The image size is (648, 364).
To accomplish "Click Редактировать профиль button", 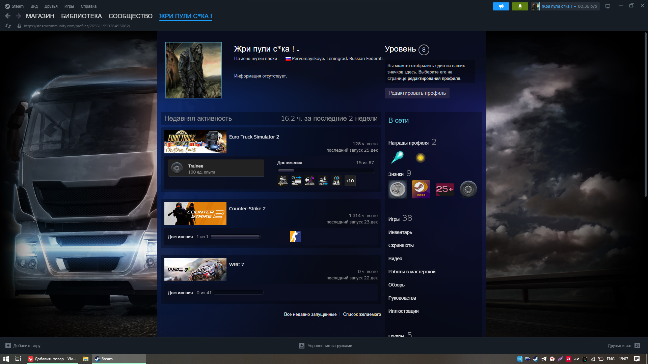I will click(x=417, y=93).
